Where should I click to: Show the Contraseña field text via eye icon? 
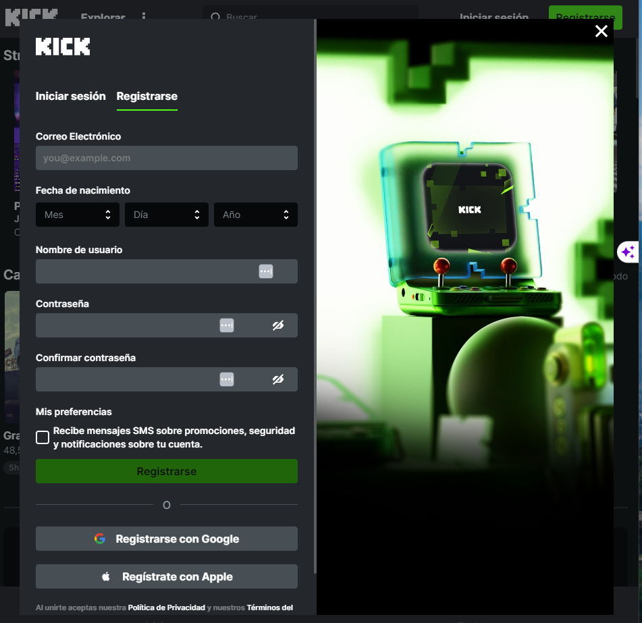(x=278, y=325)
